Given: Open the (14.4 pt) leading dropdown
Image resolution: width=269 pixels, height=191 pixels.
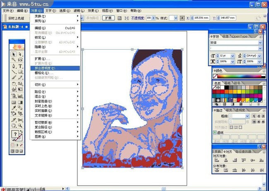Looking at the screenshot, I should tap(259, 56).
